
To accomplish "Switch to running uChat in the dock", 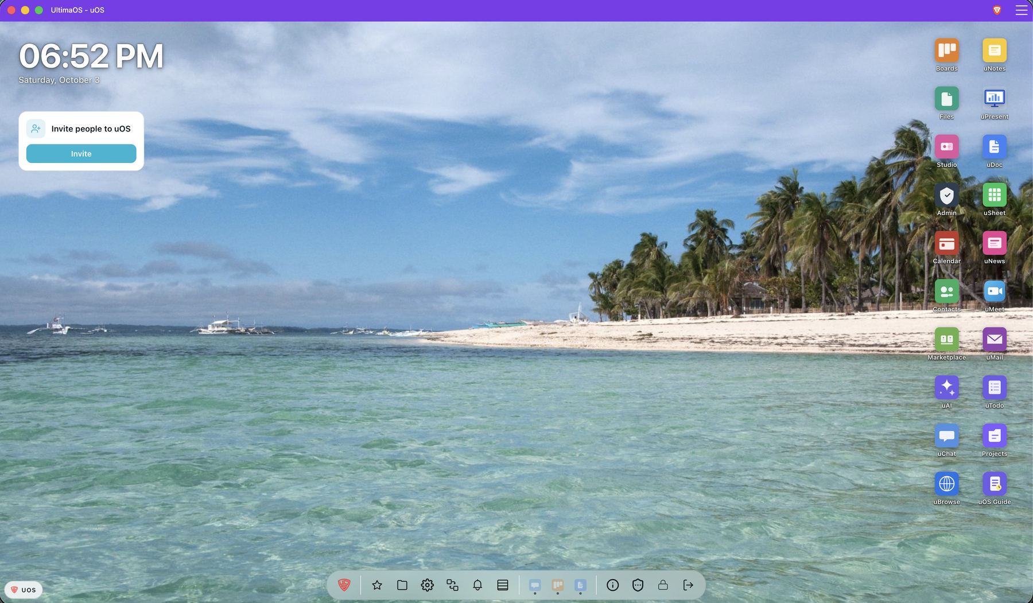I will 535,585.
